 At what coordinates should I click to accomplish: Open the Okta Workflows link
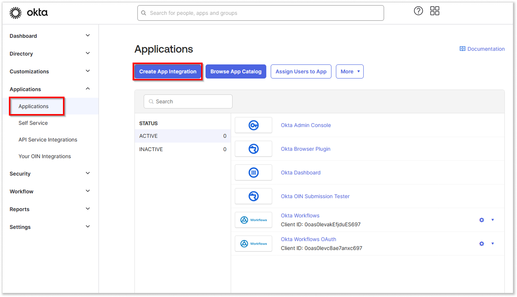(300, 216)
